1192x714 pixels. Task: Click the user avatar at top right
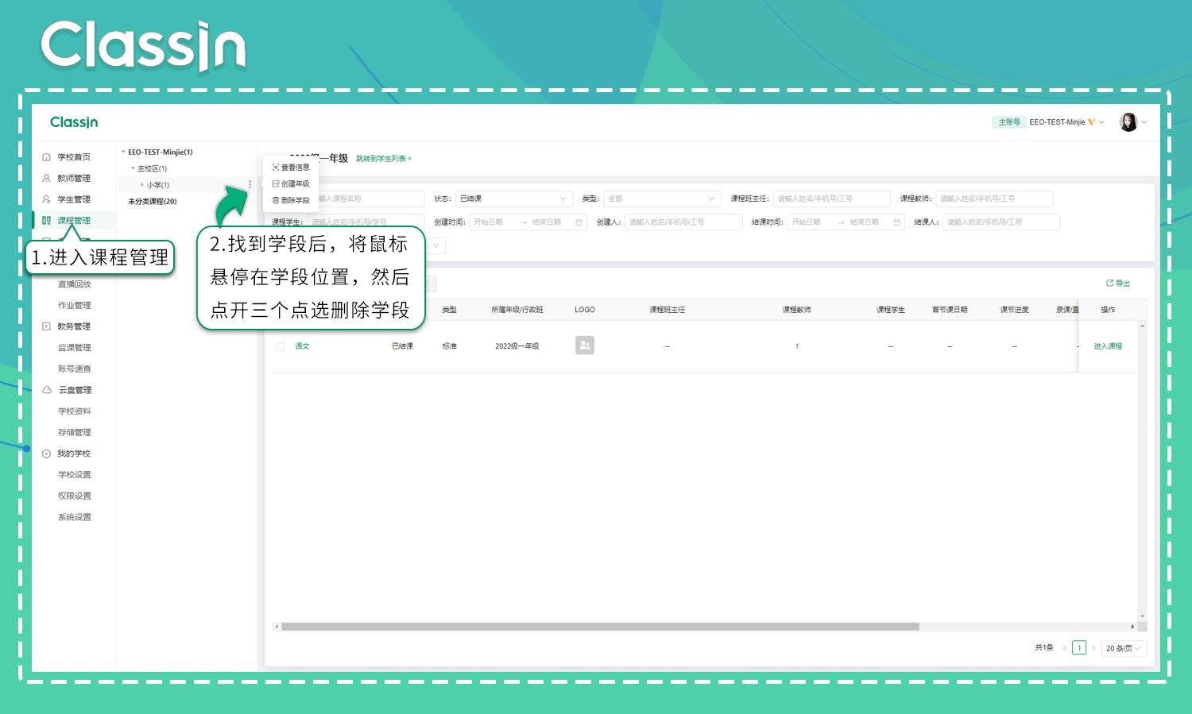(1128, 122)
